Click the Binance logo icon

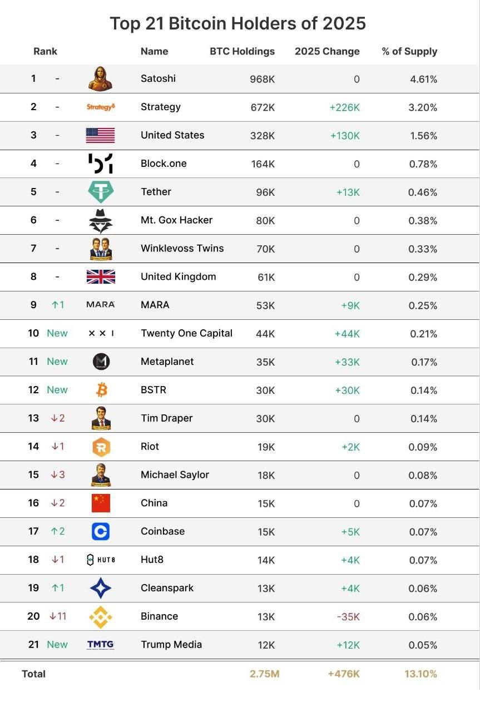101,616
